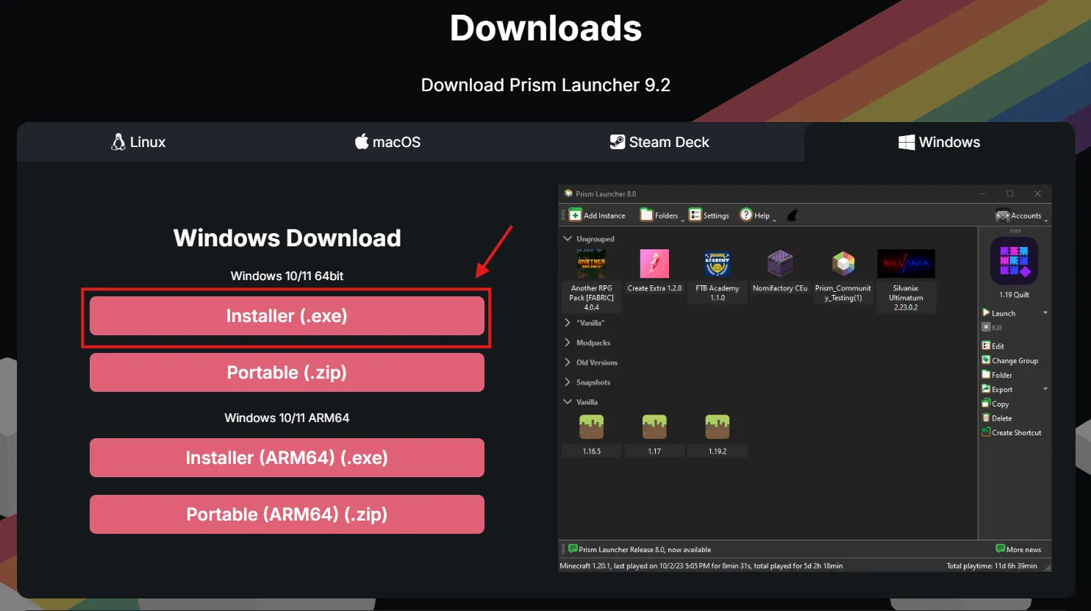Click the Download Prism Launcher 9.2 text
This screenshot has height=611, width=1091.
click(545, 85)
